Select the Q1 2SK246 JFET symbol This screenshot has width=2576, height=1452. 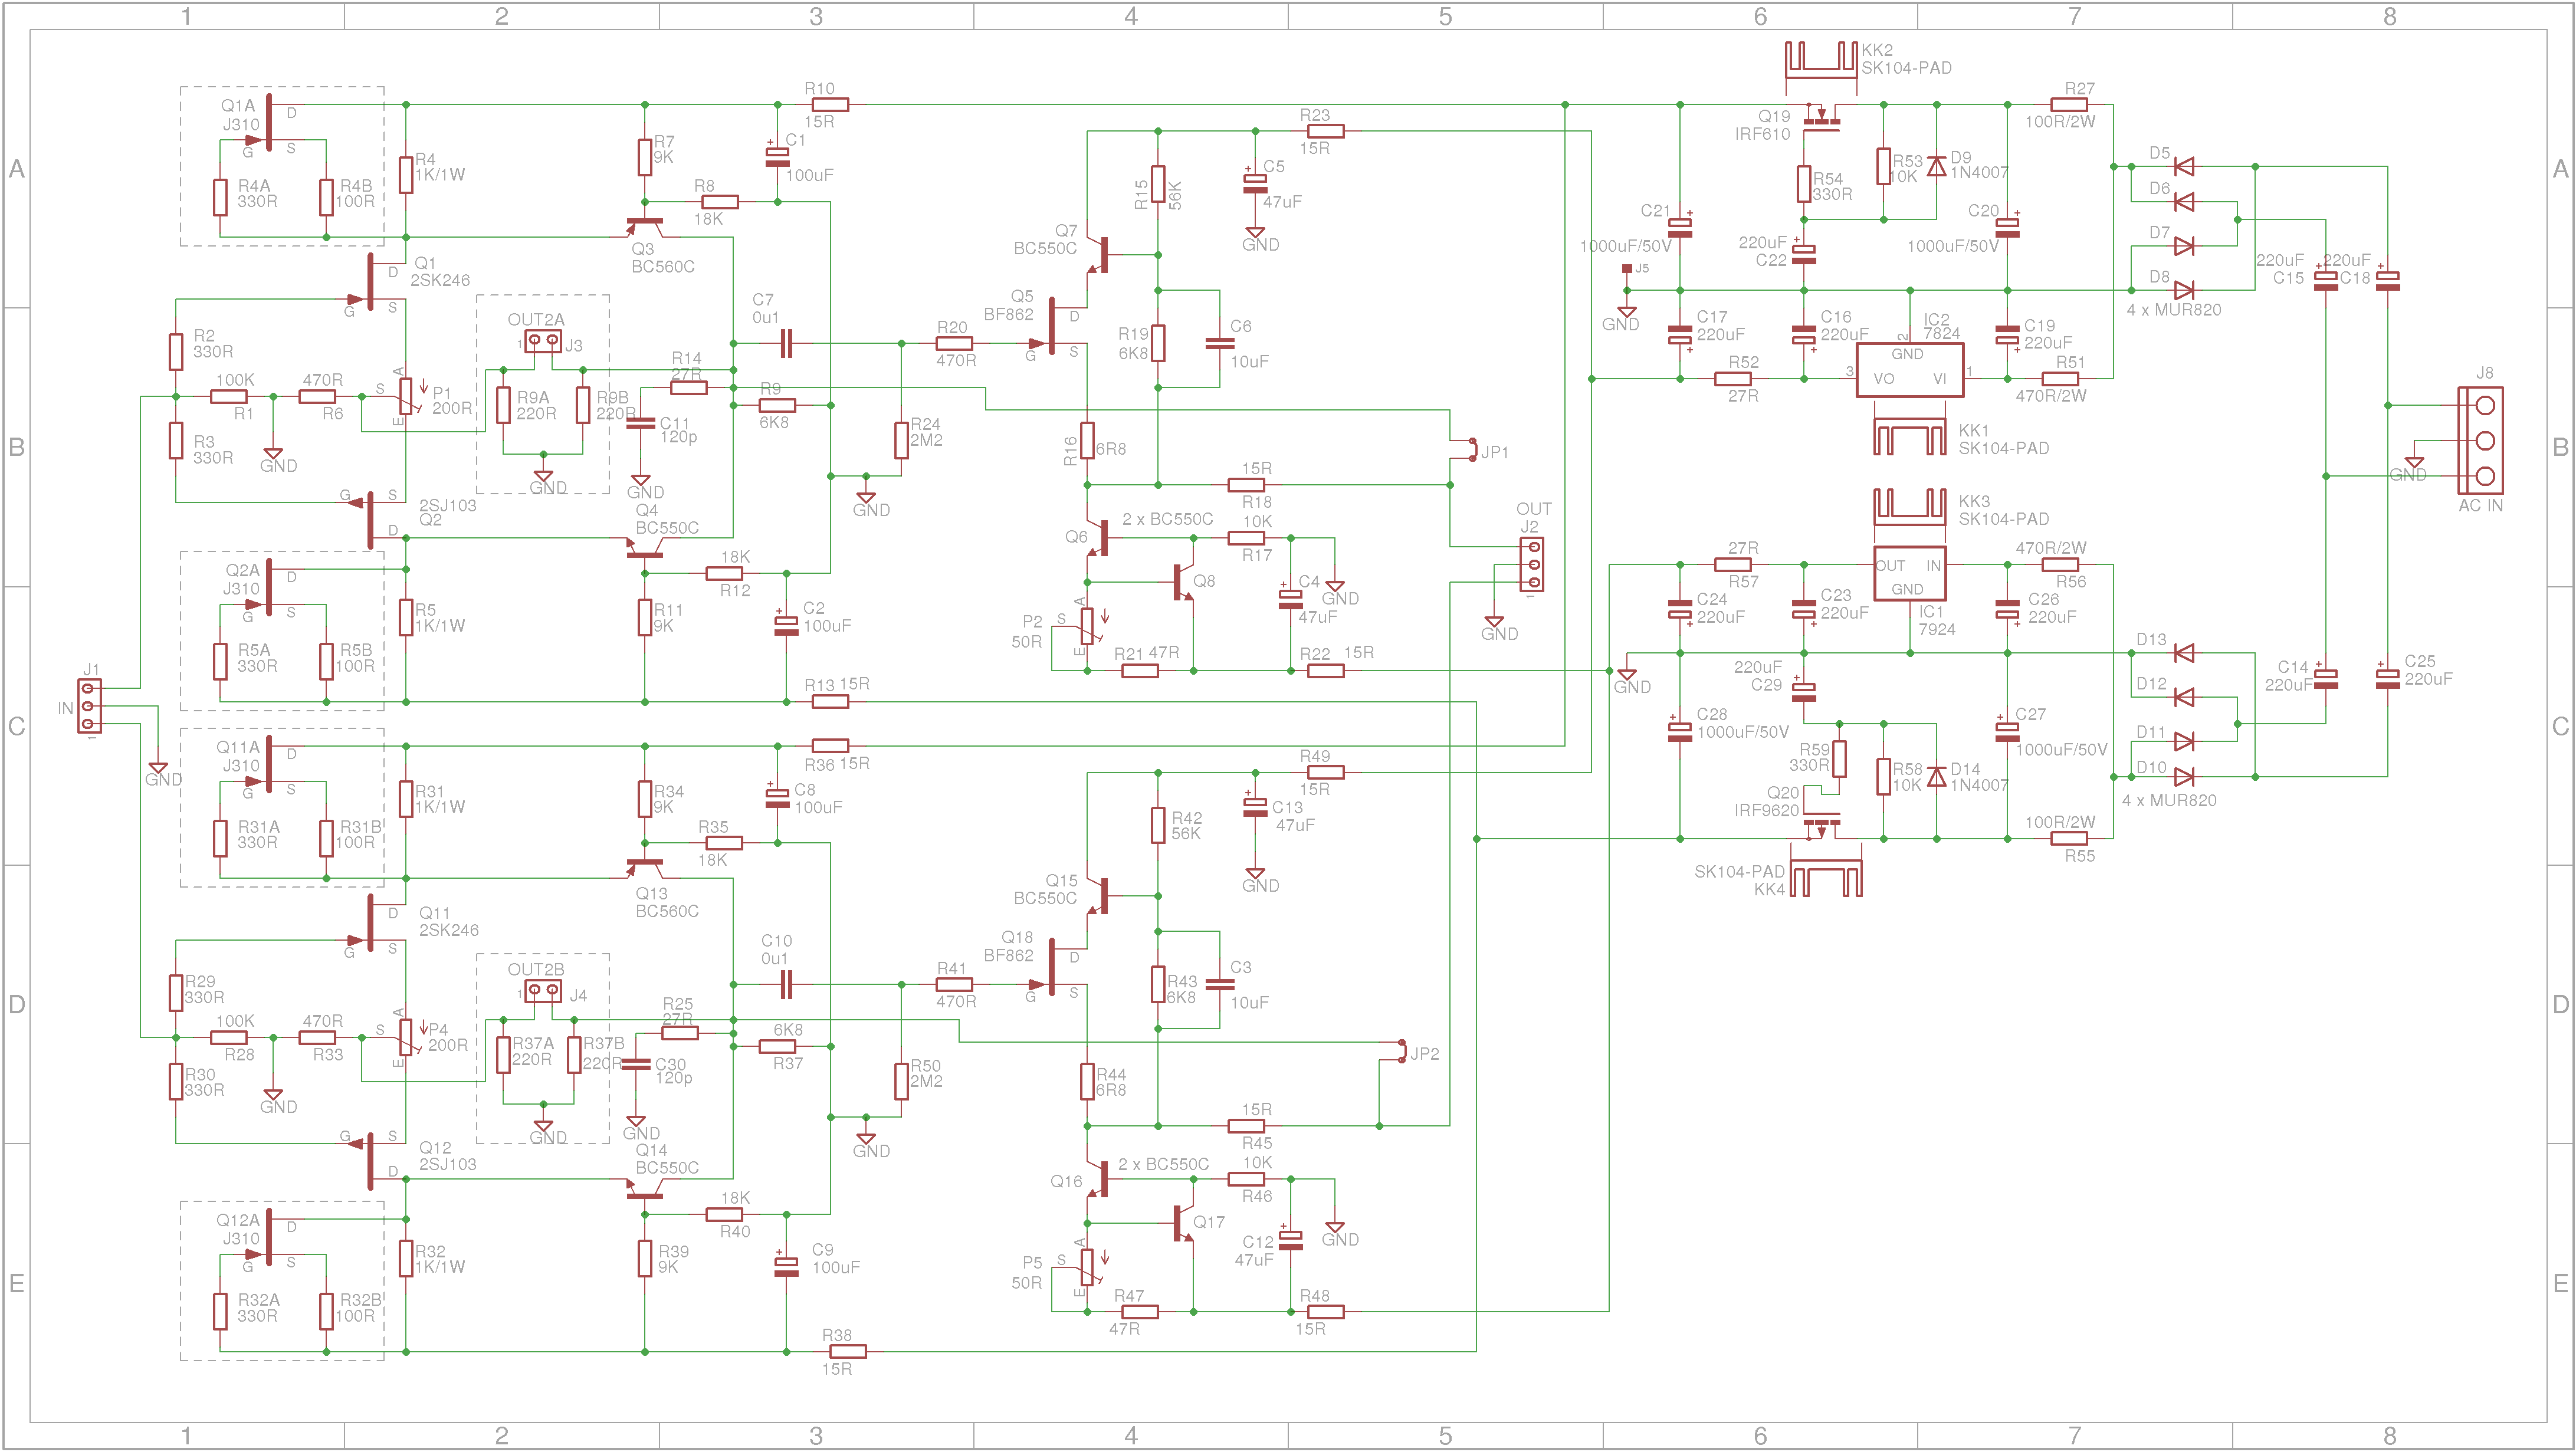click(372, 282)
